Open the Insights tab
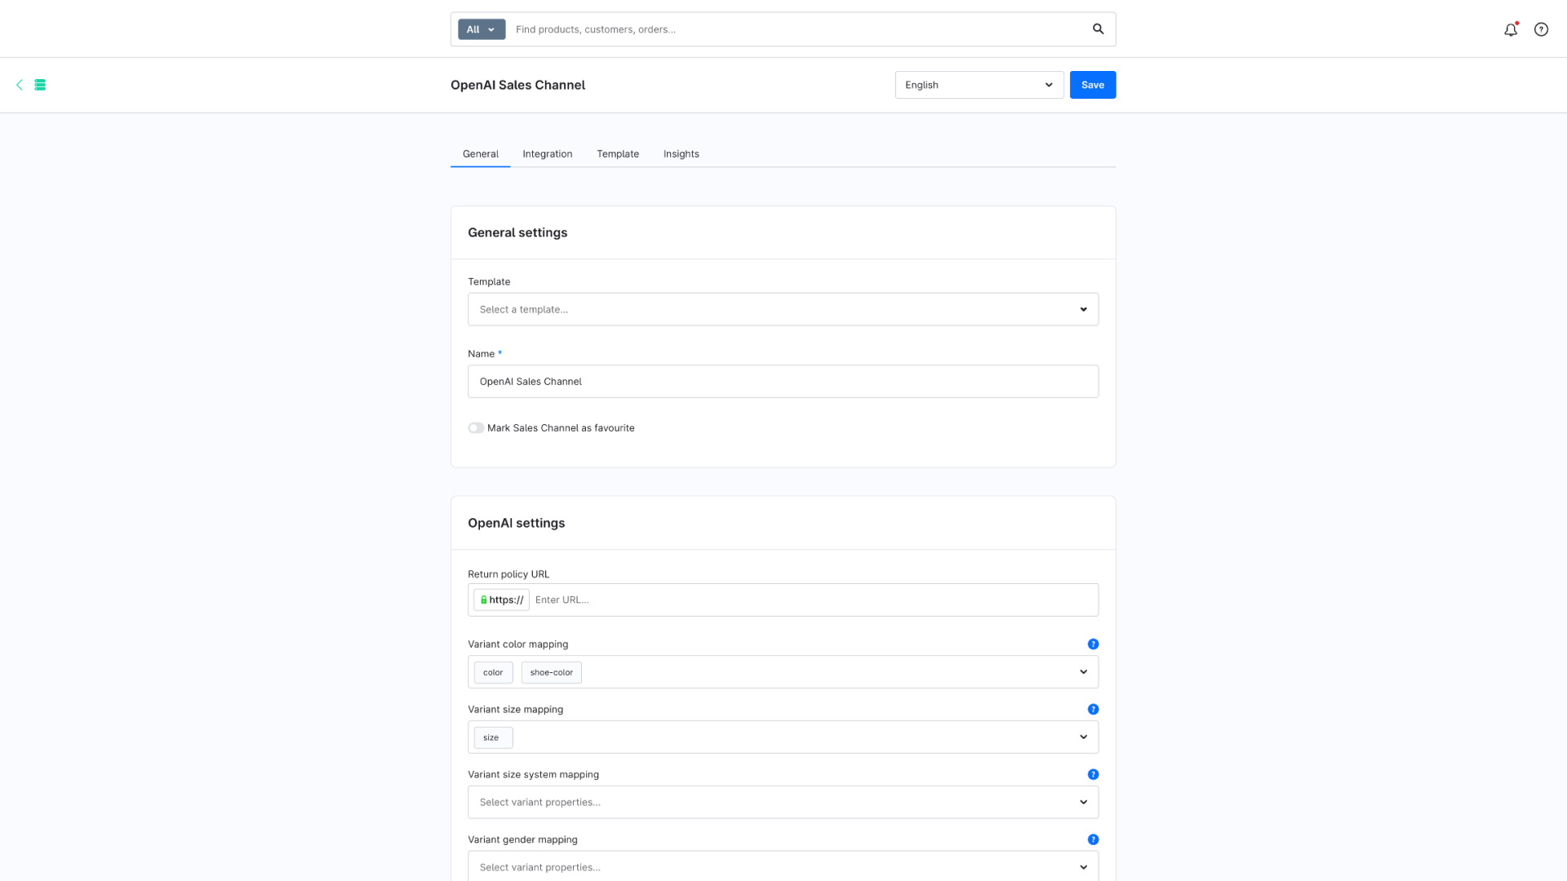 tap(681, 154)
